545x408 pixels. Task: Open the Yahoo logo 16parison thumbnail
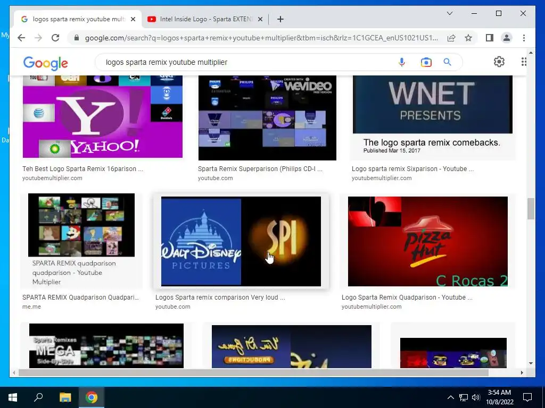click(103, 116)
